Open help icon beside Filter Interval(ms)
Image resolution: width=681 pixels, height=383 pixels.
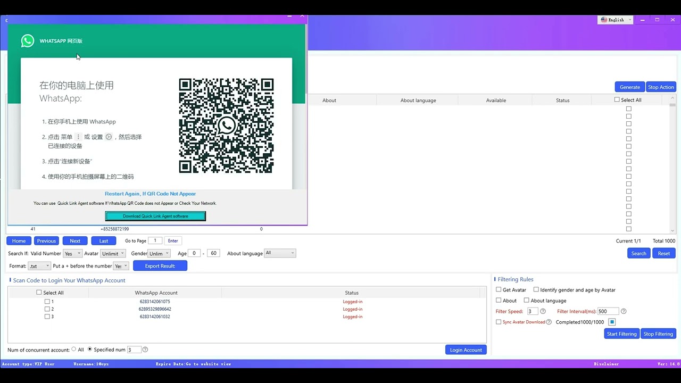click(x=624, y=311)
